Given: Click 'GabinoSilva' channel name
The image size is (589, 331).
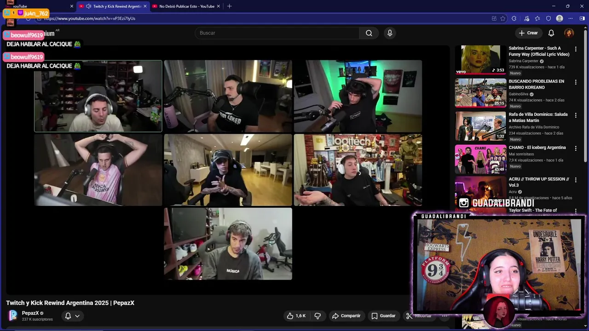Looking at the screenshot, I should point(519,94).
